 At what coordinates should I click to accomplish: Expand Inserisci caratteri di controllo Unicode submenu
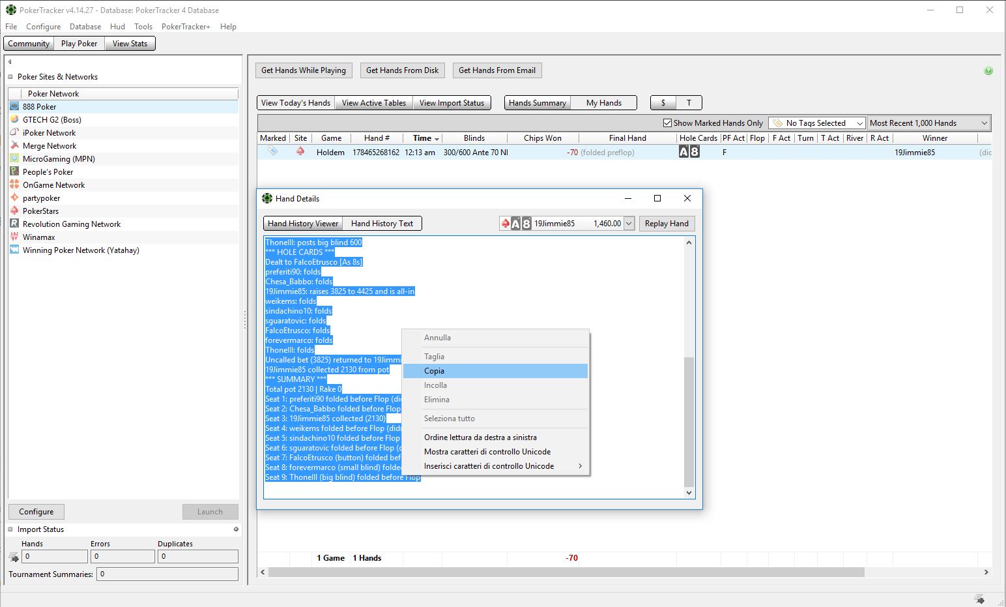pyautogui.click(x=496, y=466)
